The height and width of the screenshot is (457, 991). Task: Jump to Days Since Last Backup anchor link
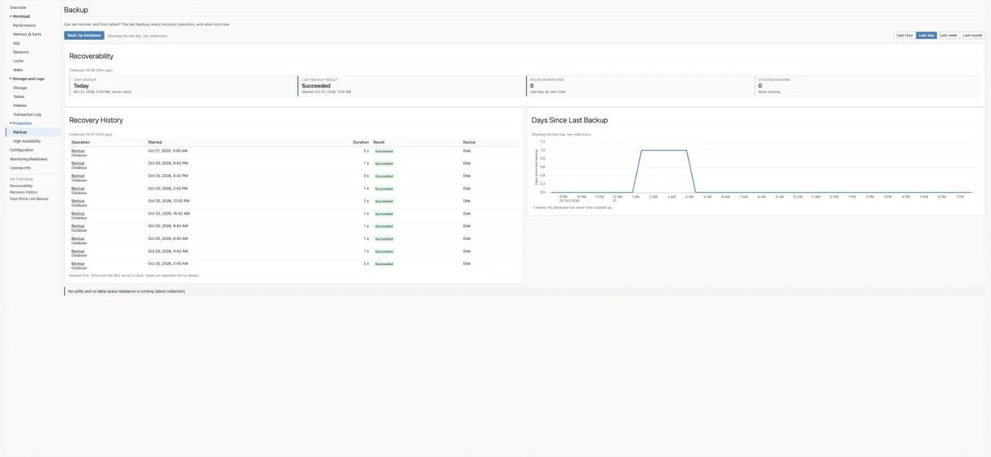pos(29,199)
